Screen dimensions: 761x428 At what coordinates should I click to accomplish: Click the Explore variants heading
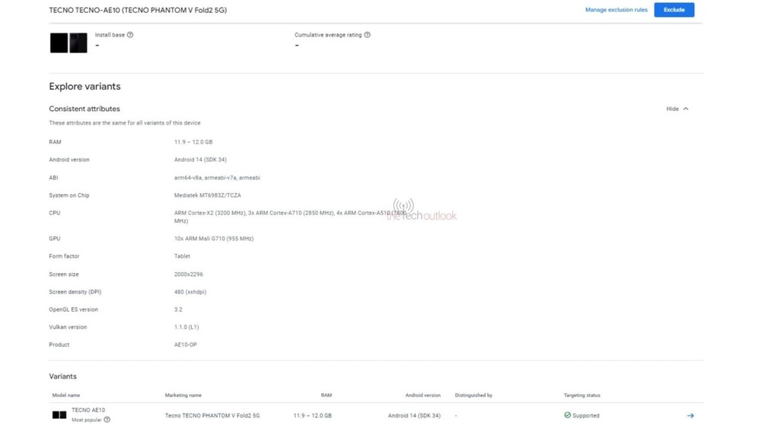pos(84,86)
